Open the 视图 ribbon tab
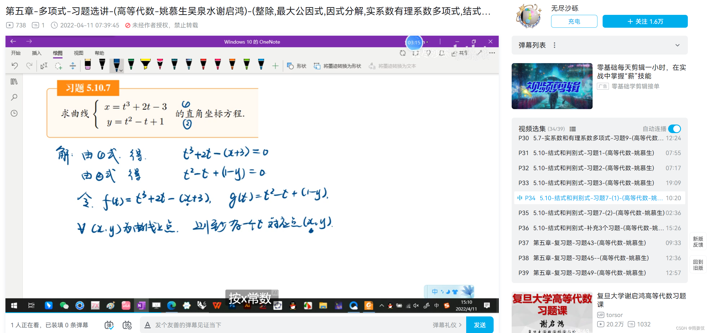This screenshot has width=709, height=333. click(78, 53)
